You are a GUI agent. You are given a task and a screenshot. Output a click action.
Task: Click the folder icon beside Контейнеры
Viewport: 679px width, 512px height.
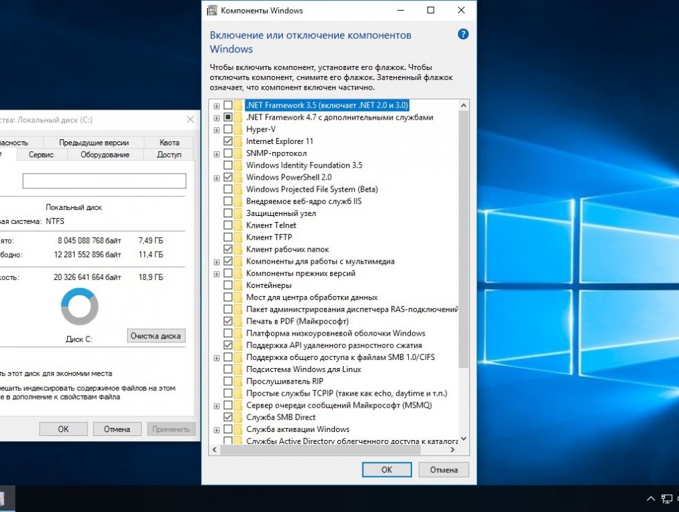pos(238,285)
